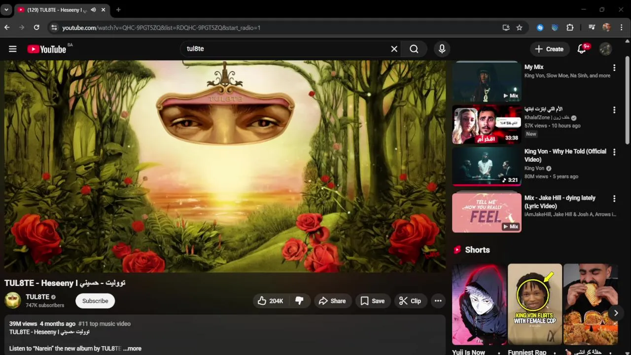The height and width of the screenshot is (355, 631).
Task: Open KhalafZone channel name
Action: [x=547, y=118]
